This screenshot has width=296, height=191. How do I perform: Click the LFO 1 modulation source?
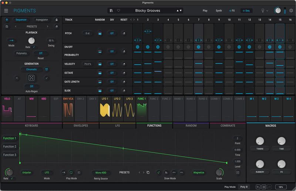coord(105,109)
